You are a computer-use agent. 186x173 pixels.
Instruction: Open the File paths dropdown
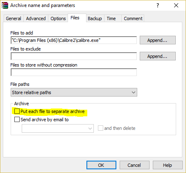(x=74, y=92)
